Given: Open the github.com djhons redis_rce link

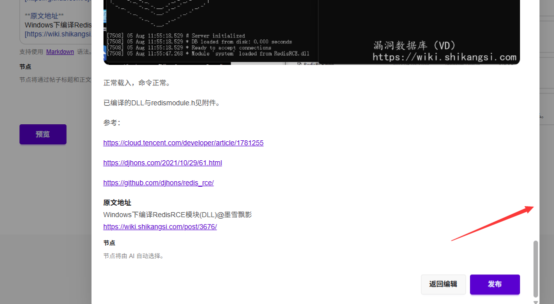Looking at the screenshot, I should tap(158, 183).
